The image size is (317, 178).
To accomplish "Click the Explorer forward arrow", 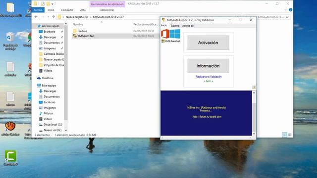I will coord(43,17).
